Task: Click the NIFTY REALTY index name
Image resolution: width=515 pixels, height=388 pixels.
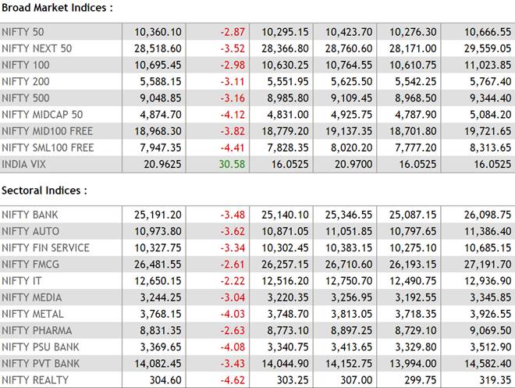Action: pyautogui.click(x=35, y=380)
